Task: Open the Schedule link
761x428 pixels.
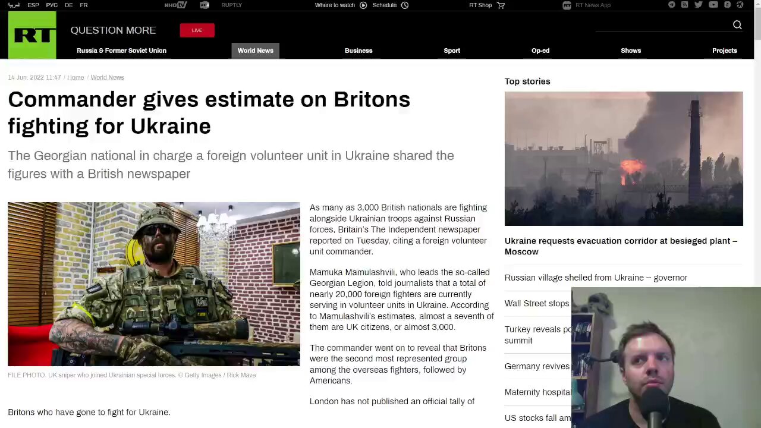Action: pos(385,5)
